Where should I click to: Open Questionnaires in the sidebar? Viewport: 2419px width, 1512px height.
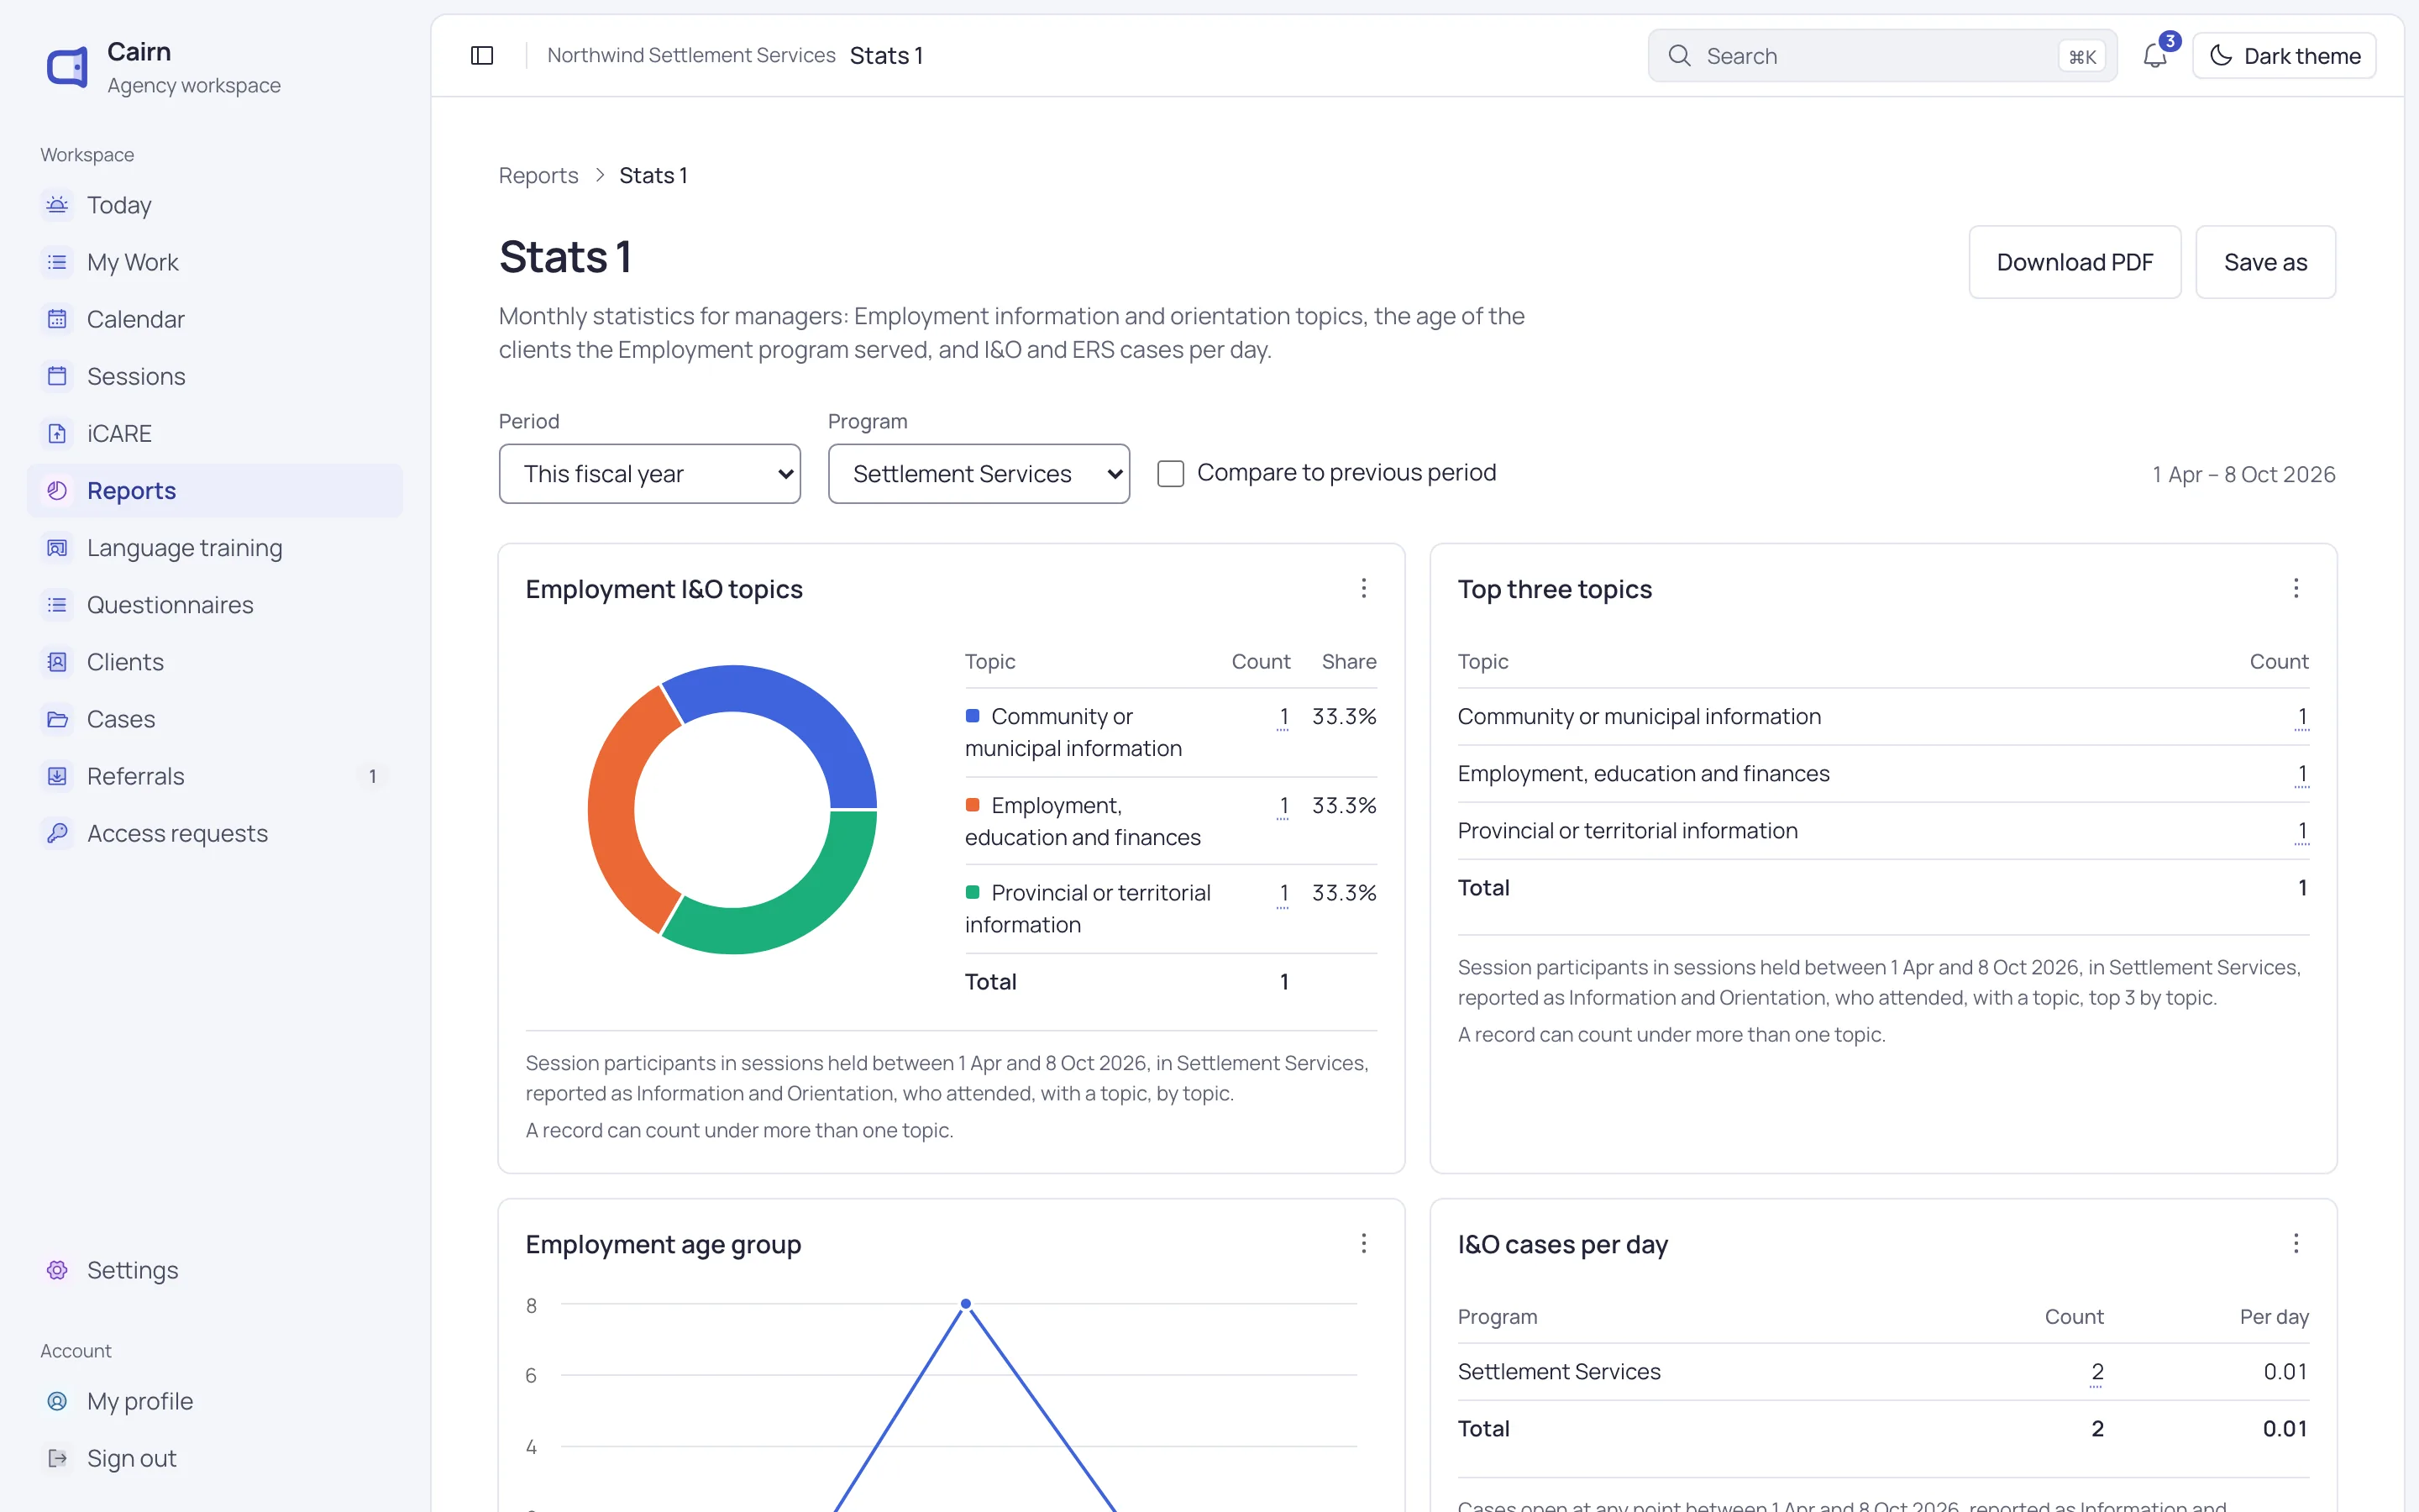pyautogui.click(x=215, y=605)
